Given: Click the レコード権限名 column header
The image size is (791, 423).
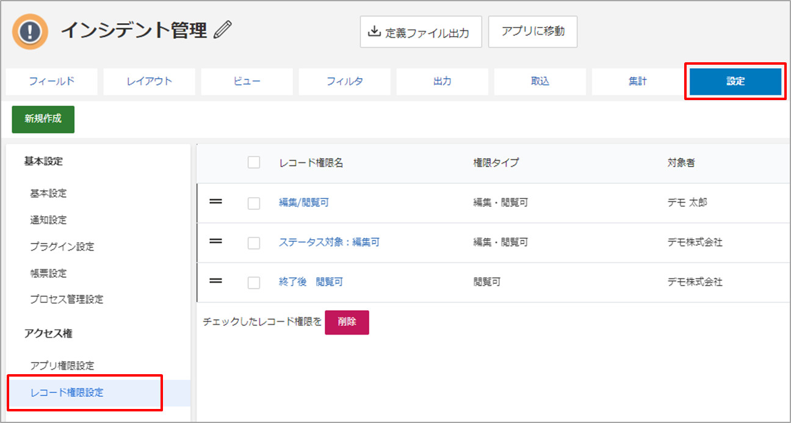Looking at the screenshot, I should coord(311,163).
